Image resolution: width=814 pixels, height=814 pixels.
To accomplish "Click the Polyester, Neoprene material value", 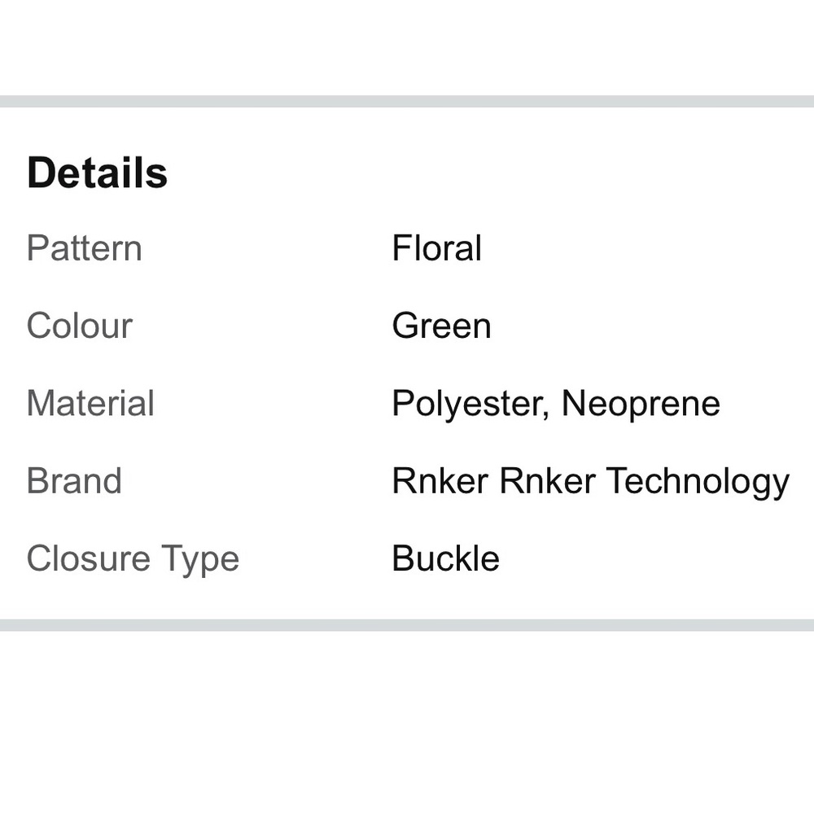I will pos(556,405).
